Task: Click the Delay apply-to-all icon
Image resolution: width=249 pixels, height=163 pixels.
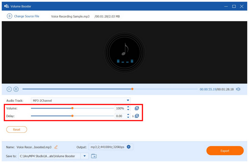Action: tap(137, 116)
